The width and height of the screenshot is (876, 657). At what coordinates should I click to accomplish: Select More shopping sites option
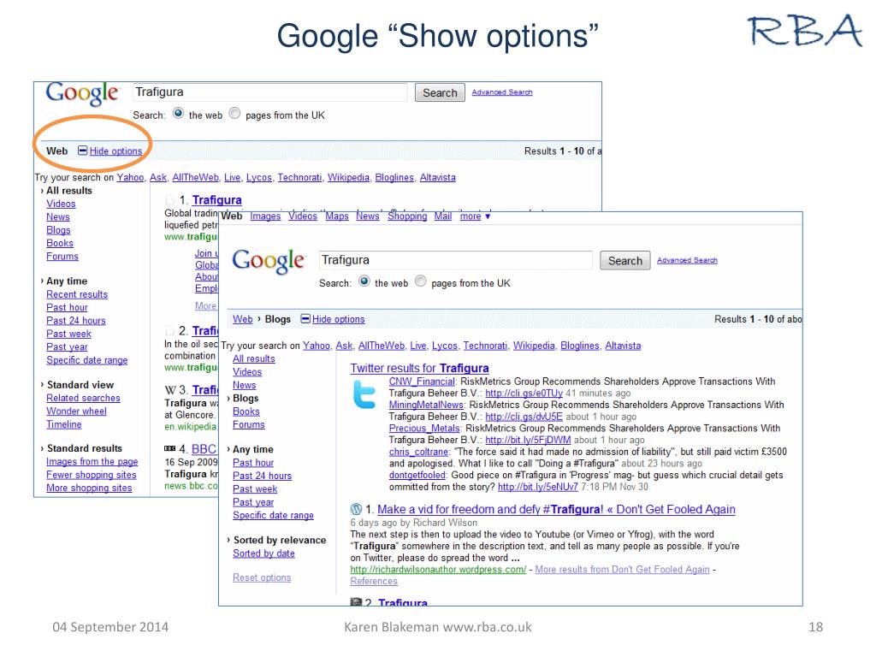click(89, 488)
